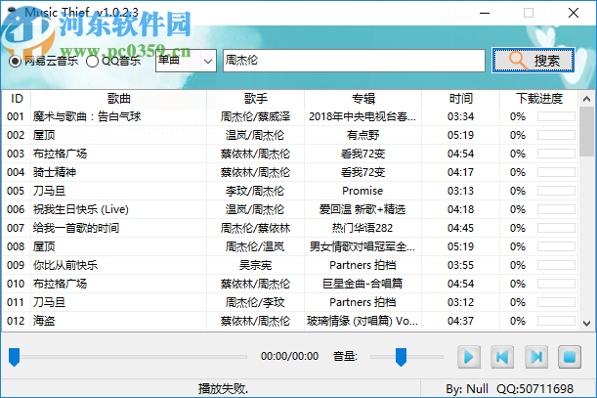Select song 祝我生日快乐 (Live)
The height and width of the screenshot is (398, 597).
[81, 209]
